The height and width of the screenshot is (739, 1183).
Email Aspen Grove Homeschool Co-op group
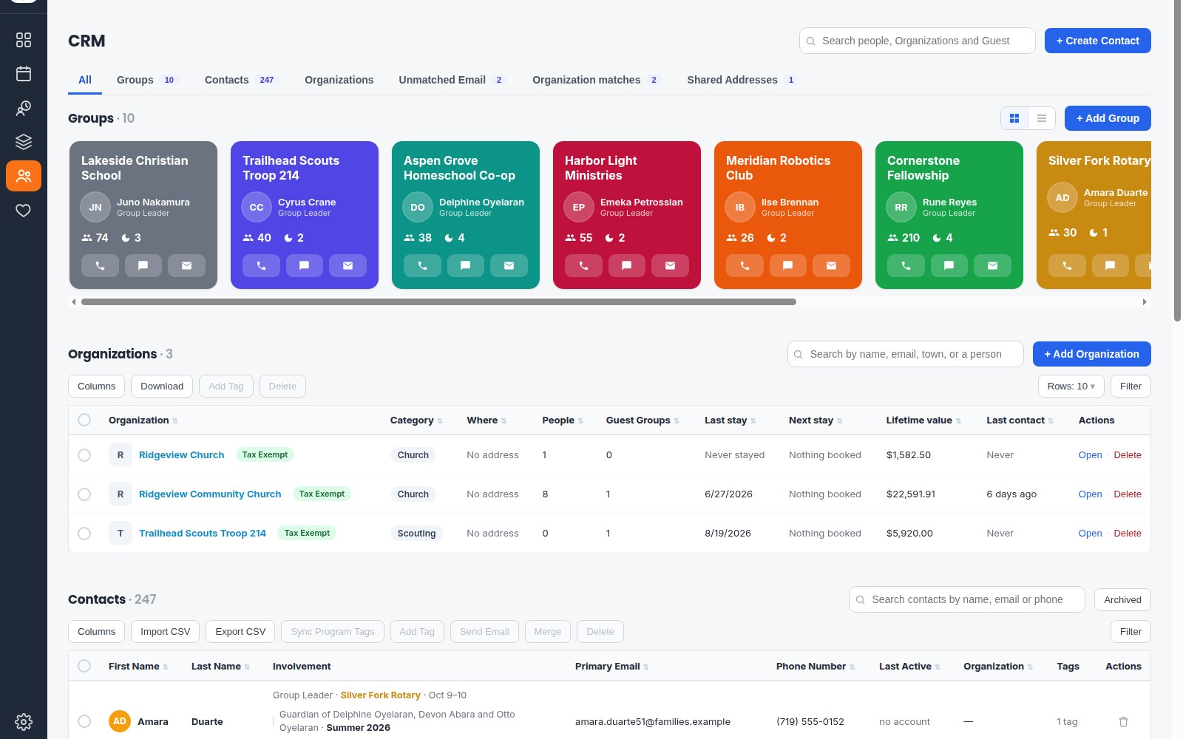click(509, 265)
